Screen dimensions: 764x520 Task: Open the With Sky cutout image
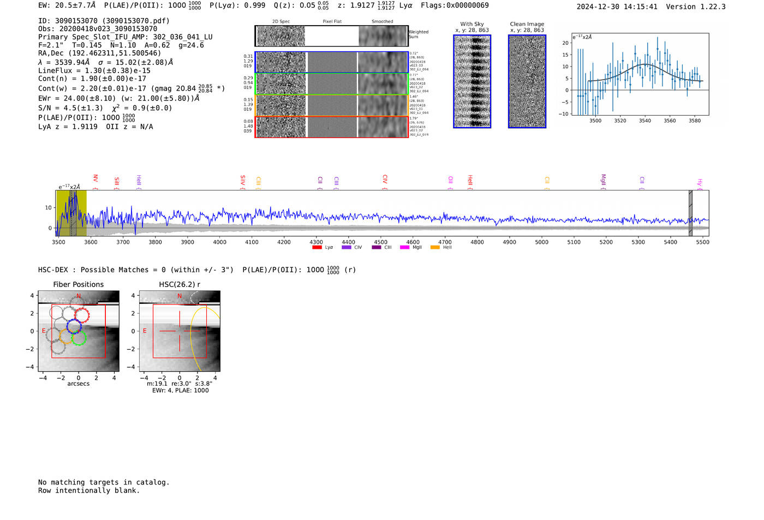tap(472, 81)
